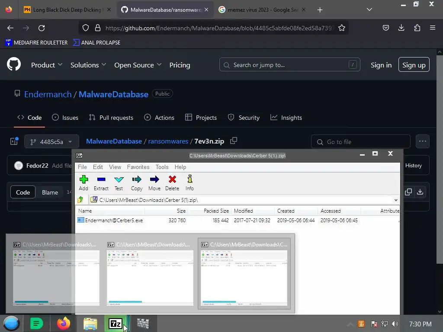Expand the Open Source menu
This screenshot has height=332, width=443.
[x=138, y=65]
